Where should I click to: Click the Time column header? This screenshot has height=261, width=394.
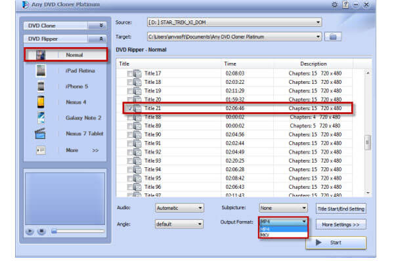click(x=230, y=64)
